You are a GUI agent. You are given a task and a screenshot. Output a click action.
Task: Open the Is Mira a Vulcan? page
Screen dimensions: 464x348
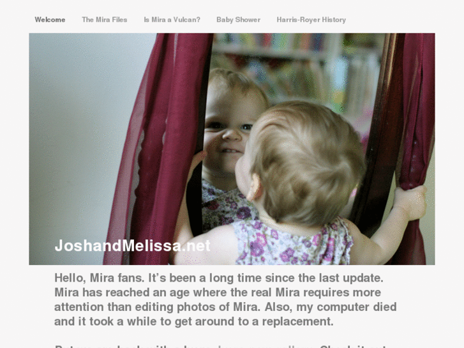click(172, 20)
